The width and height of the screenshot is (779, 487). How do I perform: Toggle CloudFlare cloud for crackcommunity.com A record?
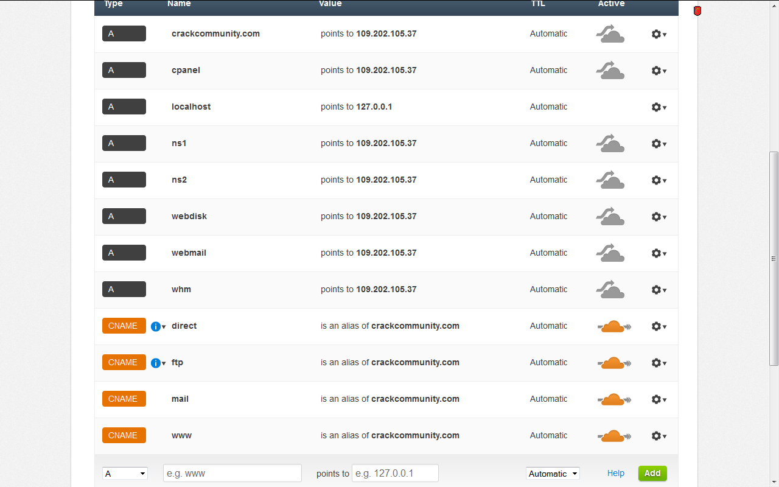click(610, 34)
